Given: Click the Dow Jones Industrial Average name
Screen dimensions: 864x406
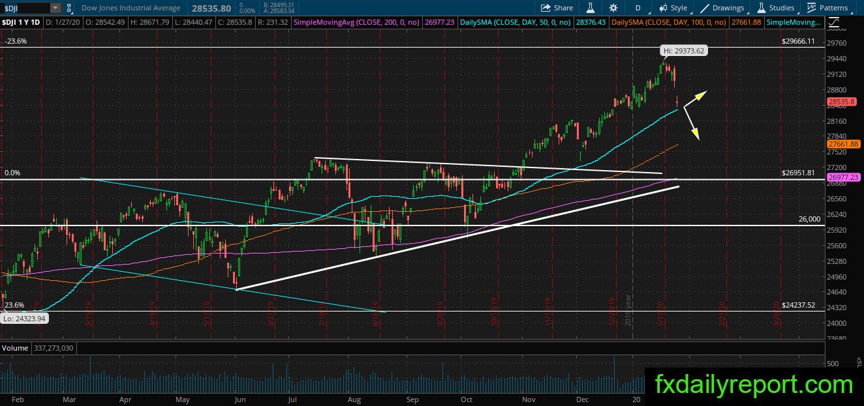Looking at the screenshot, I should tap(131, 8).
